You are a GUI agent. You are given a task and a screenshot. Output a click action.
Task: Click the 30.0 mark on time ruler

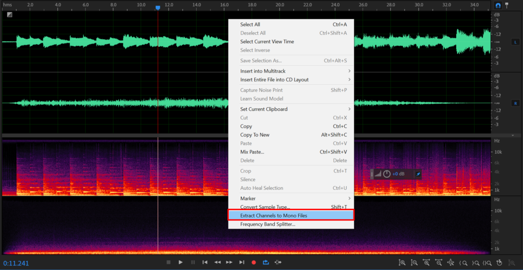(x=419, y=5)
